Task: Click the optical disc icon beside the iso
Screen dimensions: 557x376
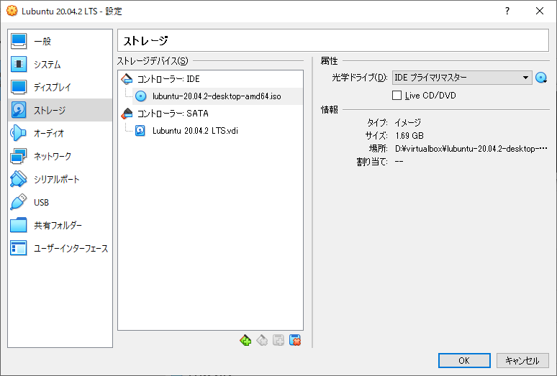Action: point(140,96)
